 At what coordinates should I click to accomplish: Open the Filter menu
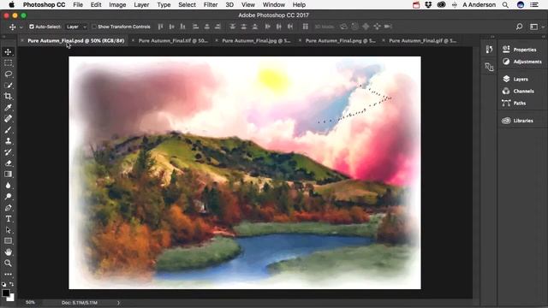coord(211,4)
